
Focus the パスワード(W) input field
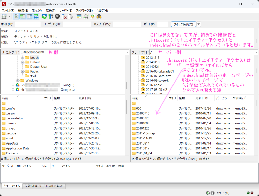(127, 24)
